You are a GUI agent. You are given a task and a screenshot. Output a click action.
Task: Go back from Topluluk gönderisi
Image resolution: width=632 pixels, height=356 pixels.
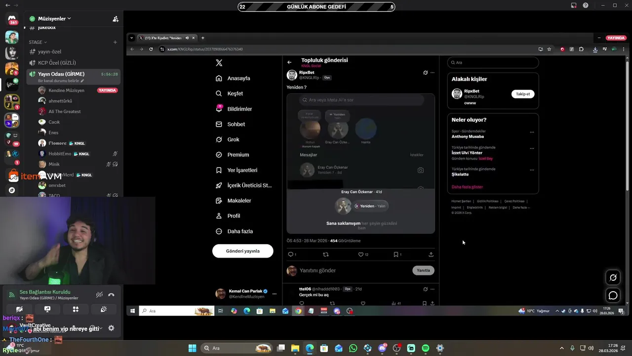pos(289,62)
